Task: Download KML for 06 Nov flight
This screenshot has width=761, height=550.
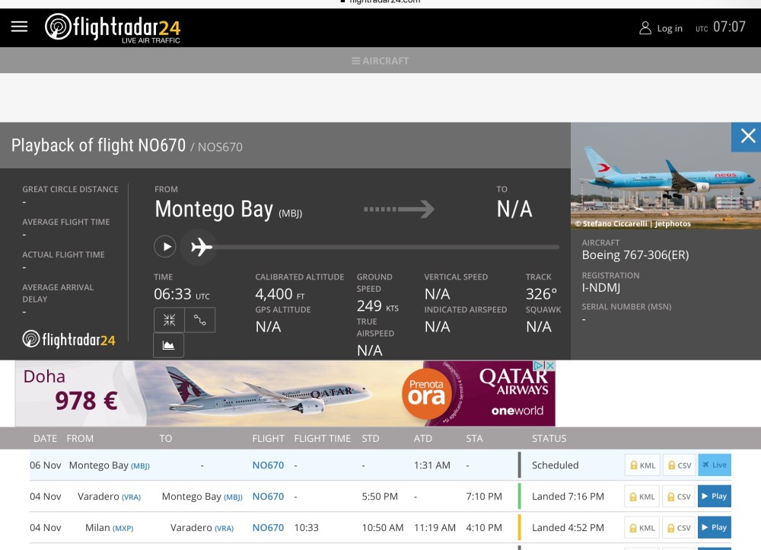Action: 642,465
